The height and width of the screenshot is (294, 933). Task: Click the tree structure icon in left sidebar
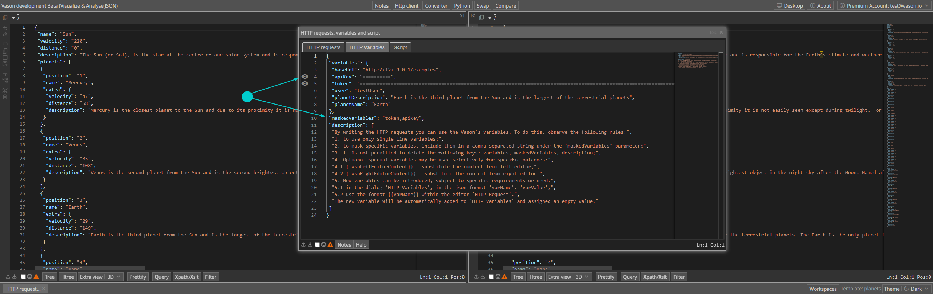(5, 80)
